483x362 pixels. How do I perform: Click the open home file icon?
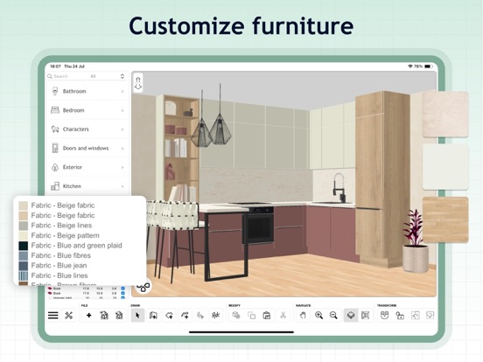(x=104, y=315)
